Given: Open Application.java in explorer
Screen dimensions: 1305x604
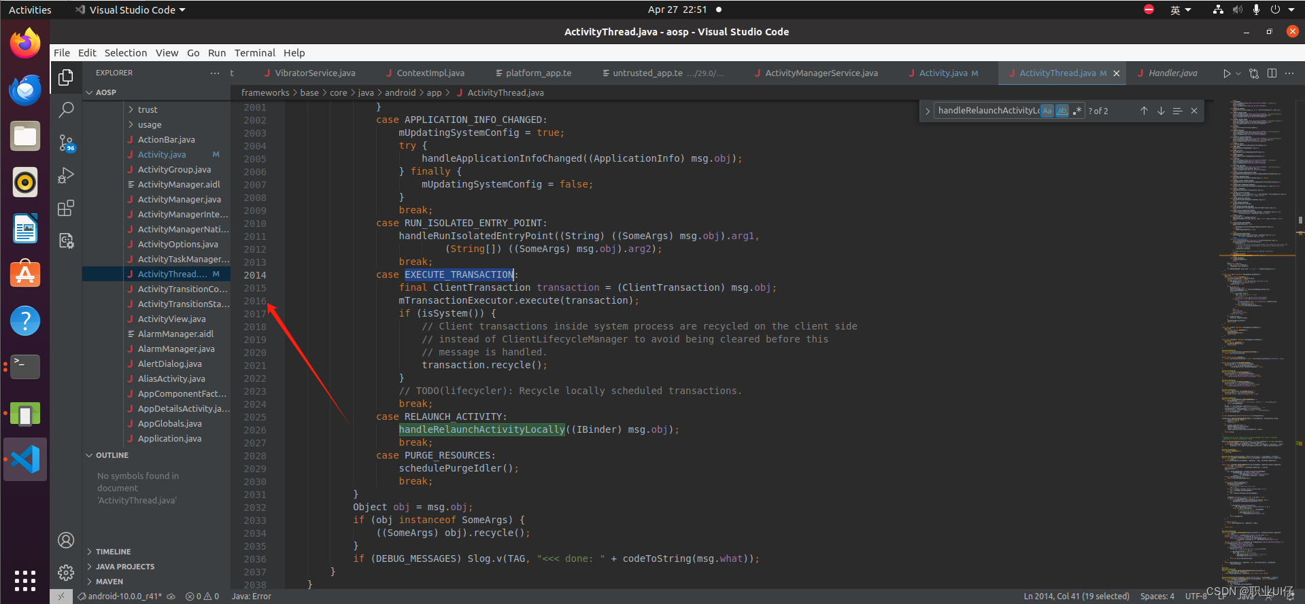Looking at the screenshot, I should point(169,438).
